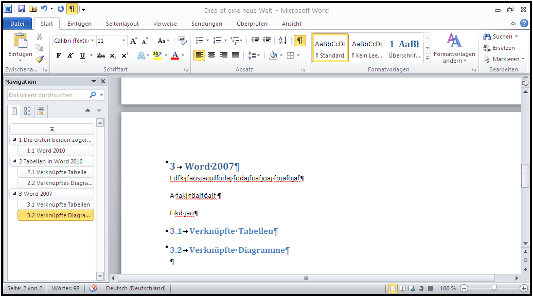Apply subscript formatting
Image resolution: width=533 pixels, height=297 pixels.
point(113,55)
